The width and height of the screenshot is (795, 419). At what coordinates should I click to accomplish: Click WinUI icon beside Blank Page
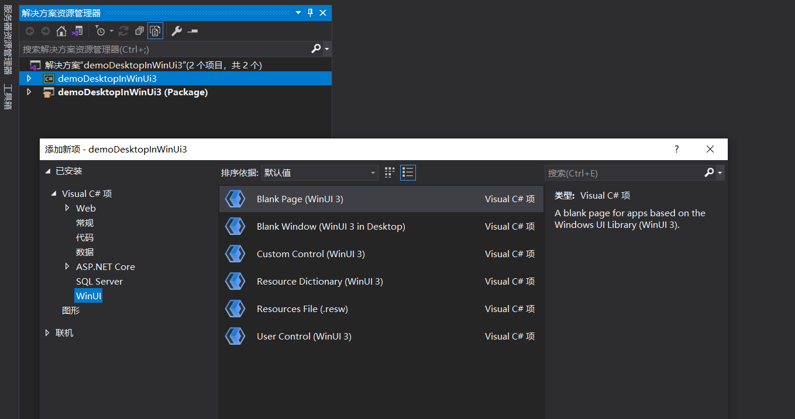235,199
